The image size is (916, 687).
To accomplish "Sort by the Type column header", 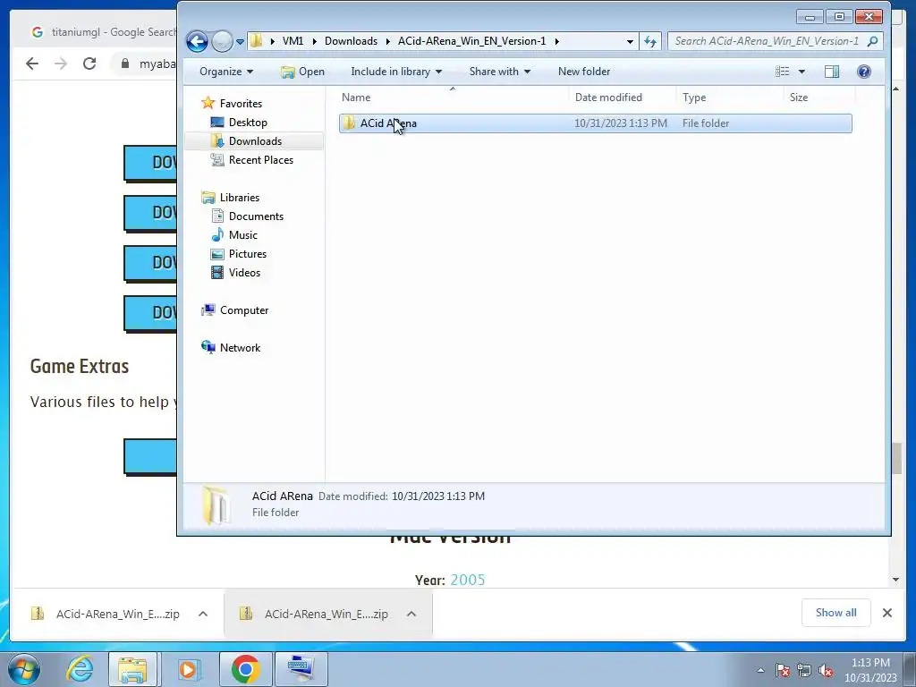I will pos(730,98).
